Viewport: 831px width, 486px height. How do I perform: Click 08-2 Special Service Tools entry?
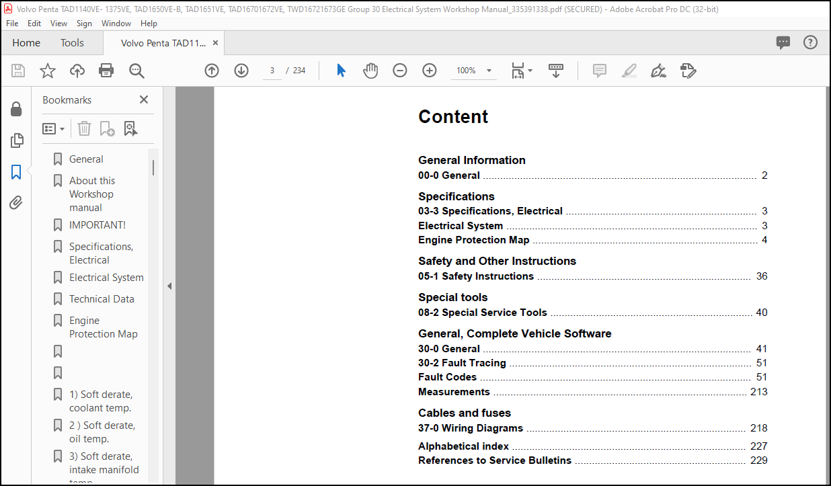point(592,313)
